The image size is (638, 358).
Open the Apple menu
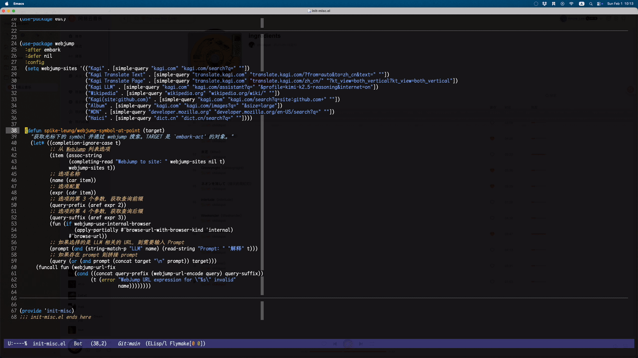[x=6, y=3]
